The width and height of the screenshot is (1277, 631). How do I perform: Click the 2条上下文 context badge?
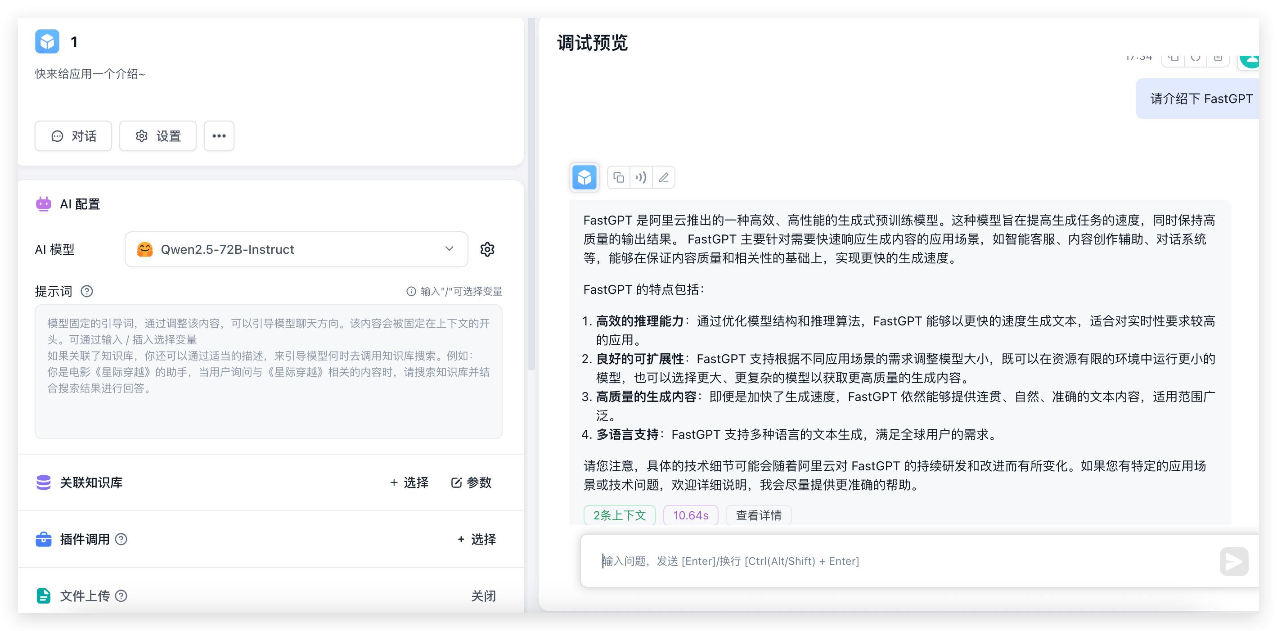(619, 515)
